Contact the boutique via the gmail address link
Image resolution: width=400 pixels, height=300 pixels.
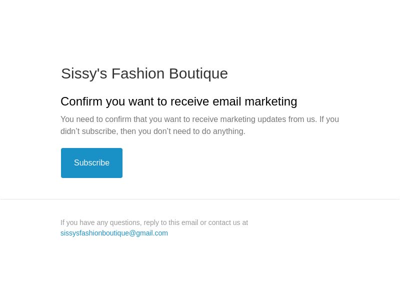[114, 233]
